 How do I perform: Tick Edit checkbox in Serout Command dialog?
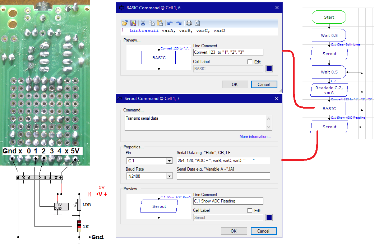tap(250, 211)
